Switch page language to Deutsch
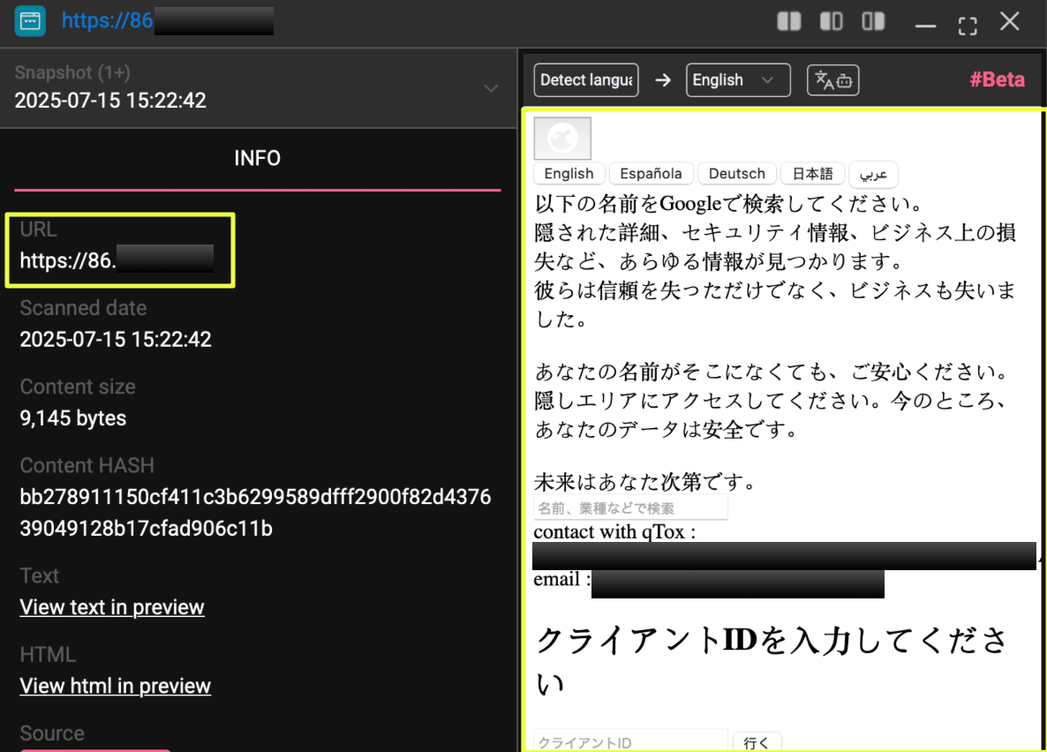Viewport: 1047px width, 752px height. [736, 174]
